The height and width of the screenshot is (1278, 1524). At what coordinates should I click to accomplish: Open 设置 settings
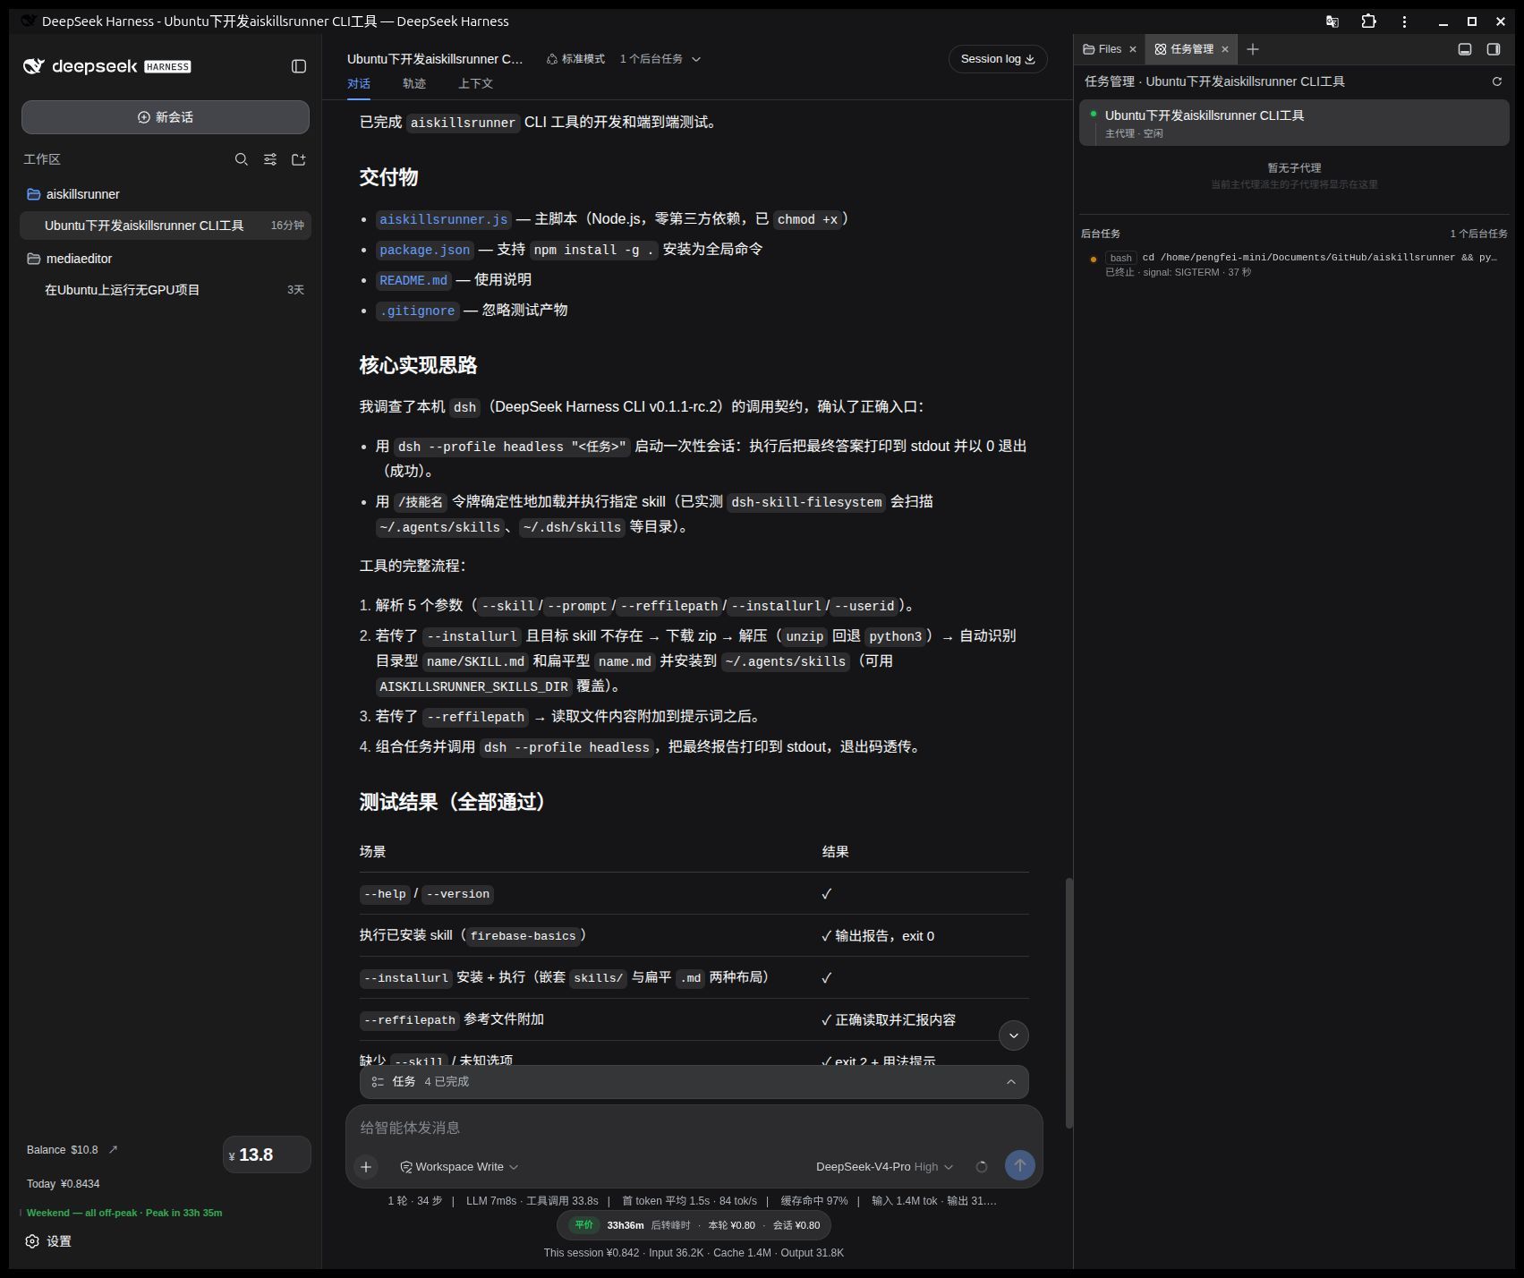(x=48, y=1241)
